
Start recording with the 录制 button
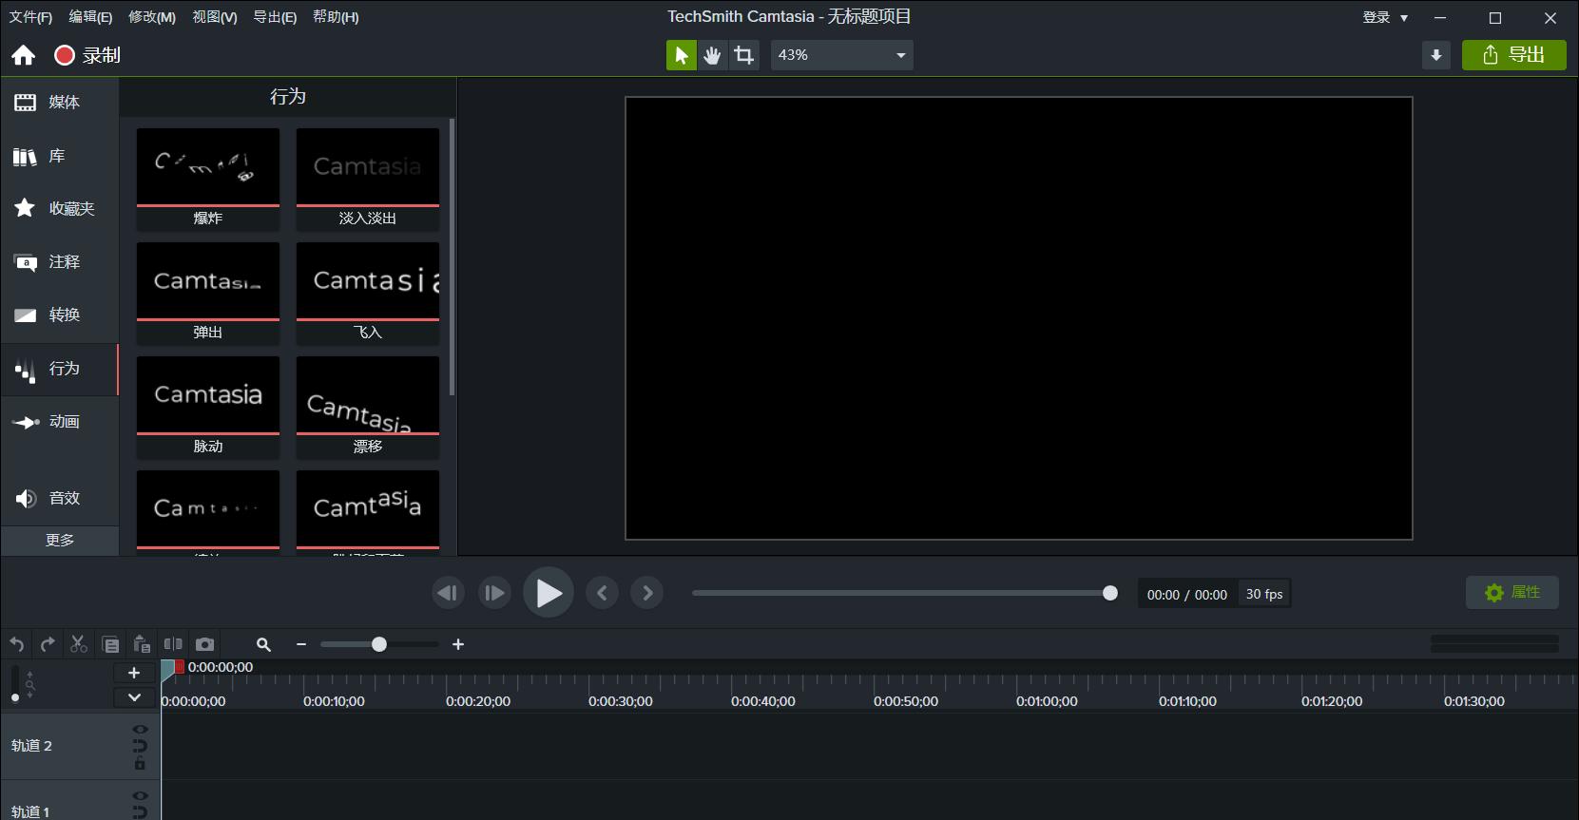[87, 55]
